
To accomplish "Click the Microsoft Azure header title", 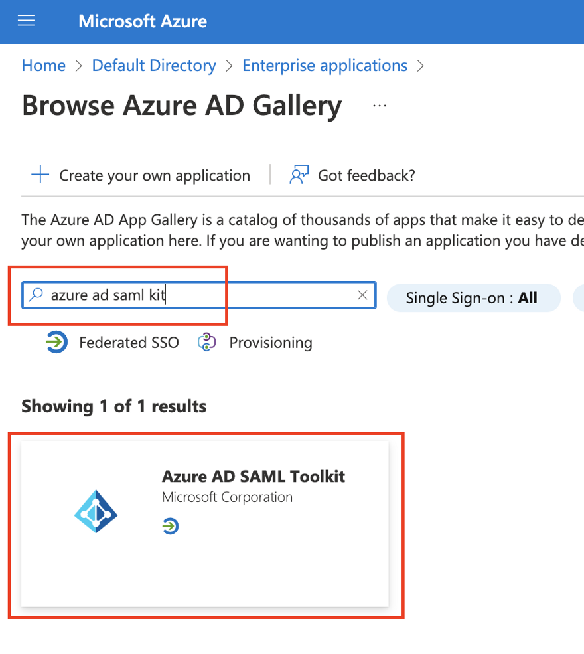I will (143, 21).
